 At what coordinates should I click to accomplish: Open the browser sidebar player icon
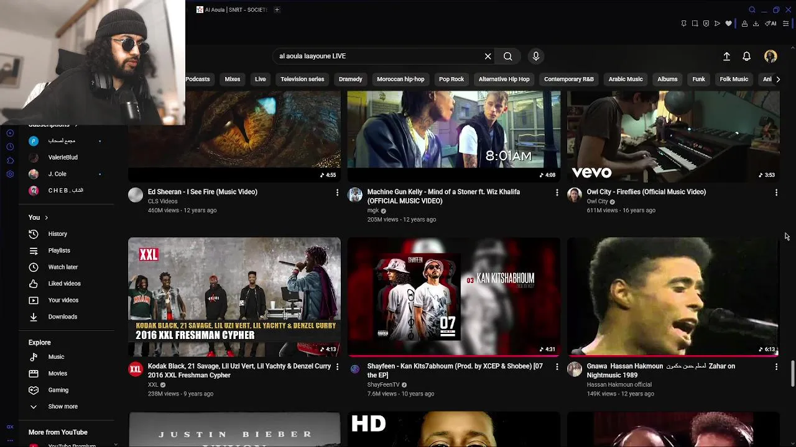pos(10,133)
